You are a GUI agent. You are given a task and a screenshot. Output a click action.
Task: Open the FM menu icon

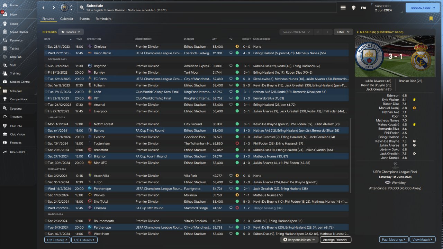[x=363, y=8]
